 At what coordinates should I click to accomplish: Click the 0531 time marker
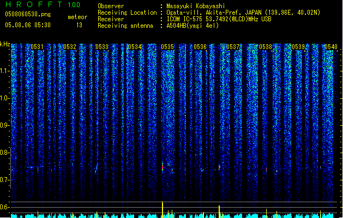pyautogui.click(x=37, y=47)
